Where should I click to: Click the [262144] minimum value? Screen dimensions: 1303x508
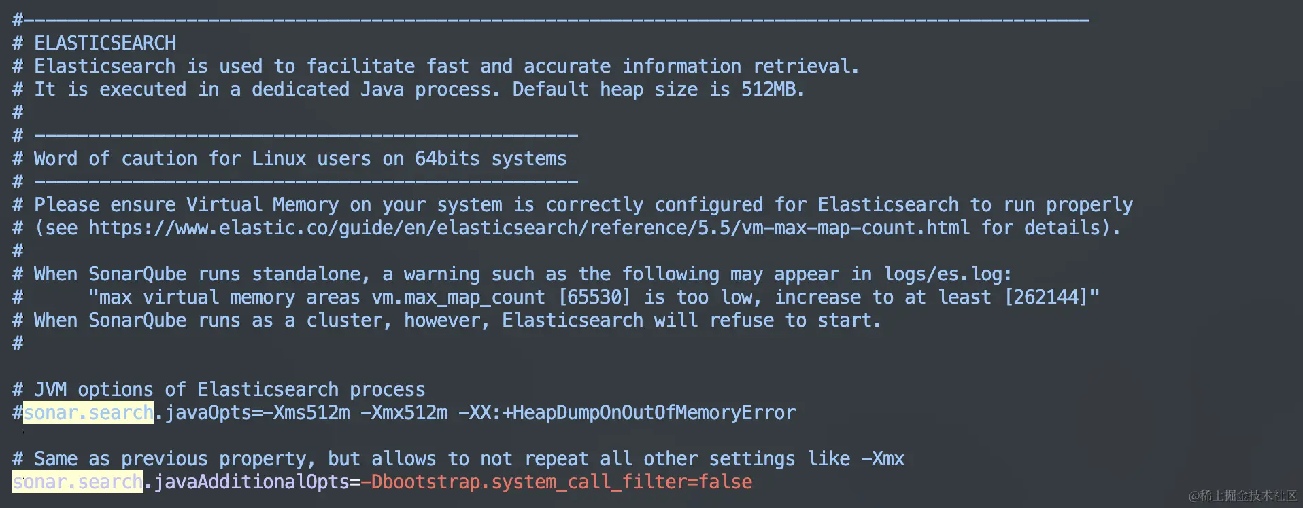point(1046,297)
